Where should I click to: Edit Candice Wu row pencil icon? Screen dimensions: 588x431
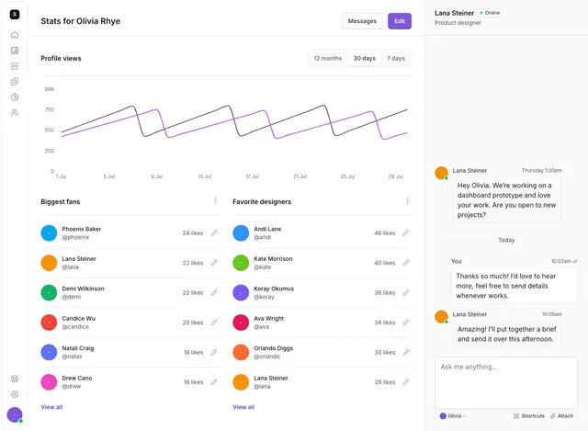214,323
